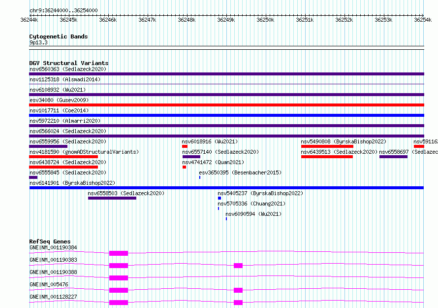Click the 36249k ruler tick label

point(226,20)
